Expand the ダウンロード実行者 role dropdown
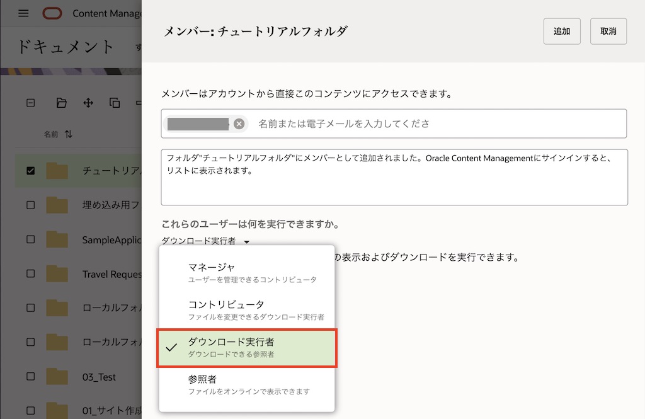This screenshot has height=419, width=645. coord(206,241)
